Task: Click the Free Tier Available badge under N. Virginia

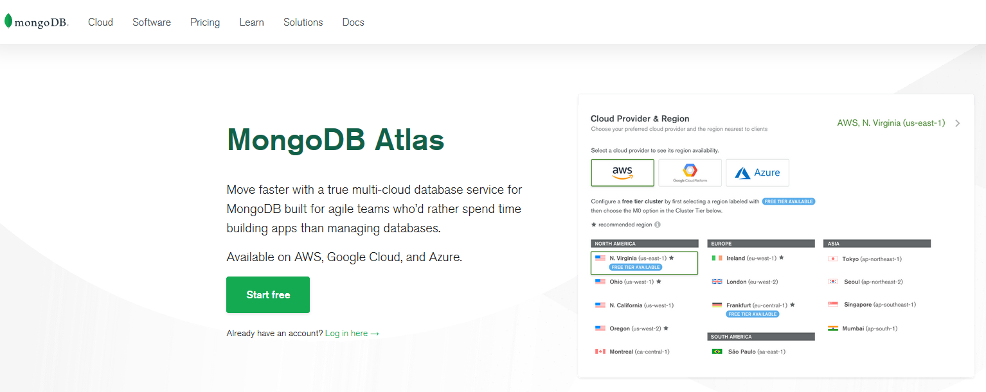Action: point(636,268)
